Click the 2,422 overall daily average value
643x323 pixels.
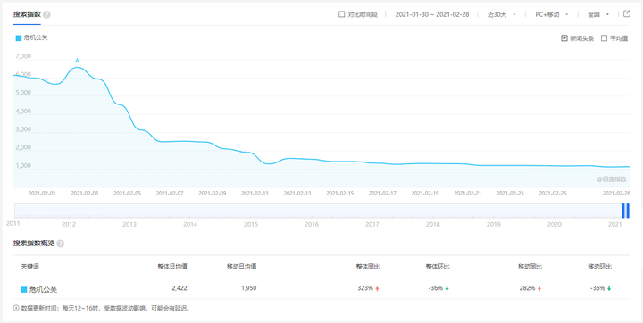tap(180, 288)
